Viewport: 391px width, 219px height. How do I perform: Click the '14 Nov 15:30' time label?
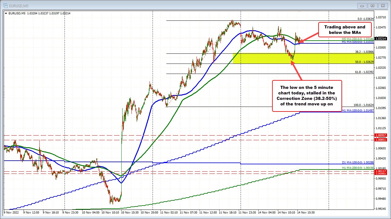pyautogui.click(x=305, y=212)
